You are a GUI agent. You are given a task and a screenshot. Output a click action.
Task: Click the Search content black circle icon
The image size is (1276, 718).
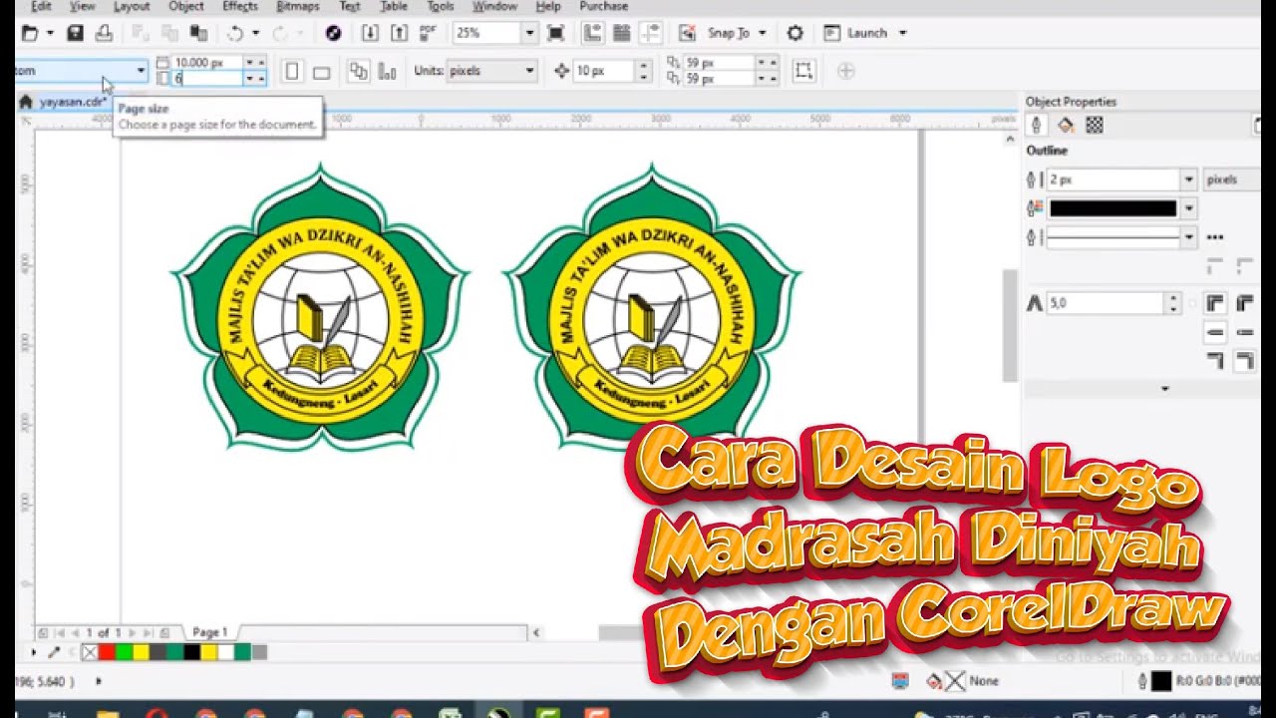[x=334, y=33]
